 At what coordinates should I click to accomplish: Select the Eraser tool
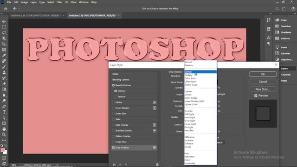point(4,83)
